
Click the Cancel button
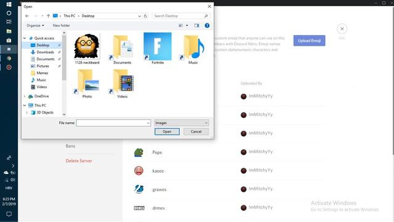[196, 131]
